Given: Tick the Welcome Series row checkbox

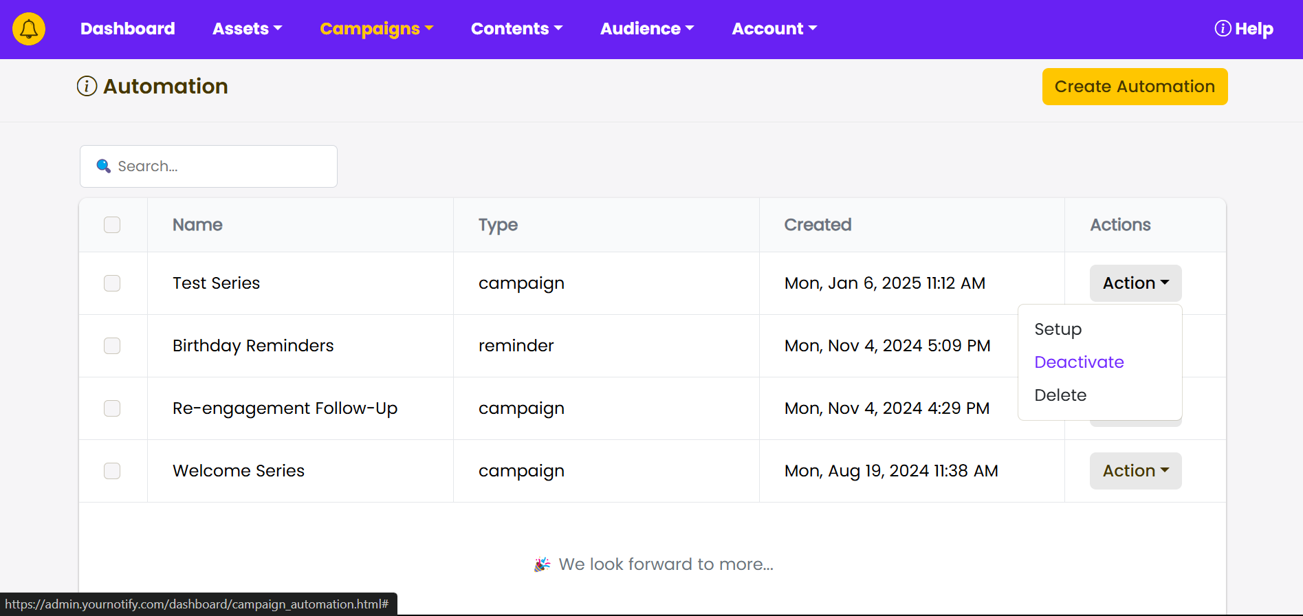Looking at the screenshot, I should pyautogui.click(x=112, y=471).
